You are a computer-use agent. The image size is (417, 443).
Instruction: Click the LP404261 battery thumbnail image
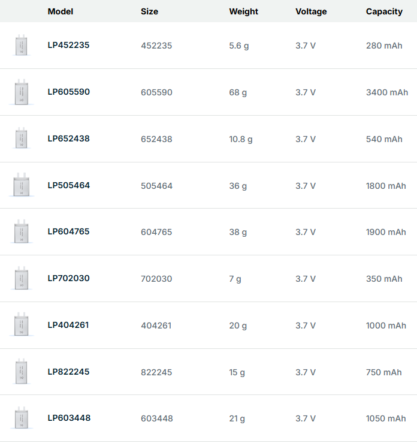pos(22,326)
